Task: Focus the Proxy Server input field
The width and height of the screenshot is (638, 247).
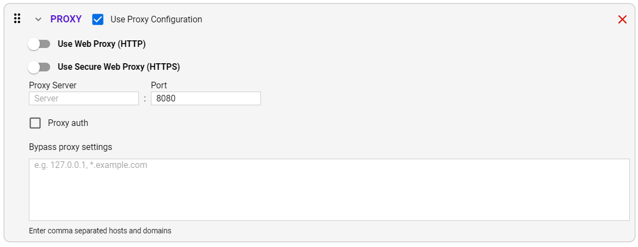Action: pos(84,99)
